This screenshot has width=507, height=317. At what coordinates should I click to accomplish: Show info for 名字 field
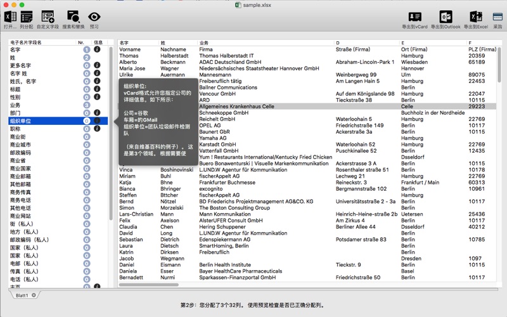(97, 49)
